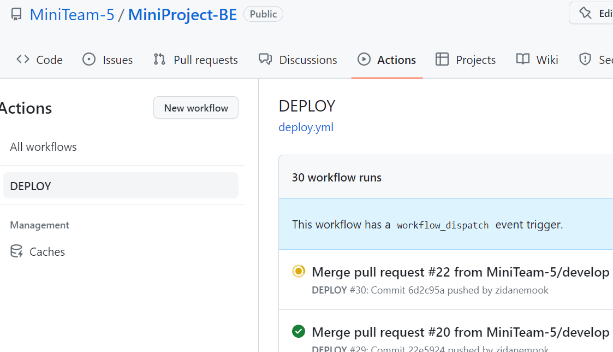This screenshot has width=613, height=352.
Task: Open Caches under Management
Action: (x=47, y=252)
